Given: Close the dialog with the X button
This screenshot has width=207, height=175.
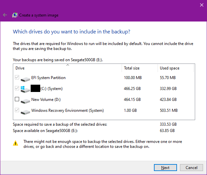Looking at the screenshot, I should (202, 5).
